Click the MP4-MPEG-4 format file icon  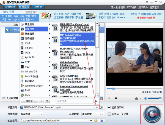(x=55, y=27)
